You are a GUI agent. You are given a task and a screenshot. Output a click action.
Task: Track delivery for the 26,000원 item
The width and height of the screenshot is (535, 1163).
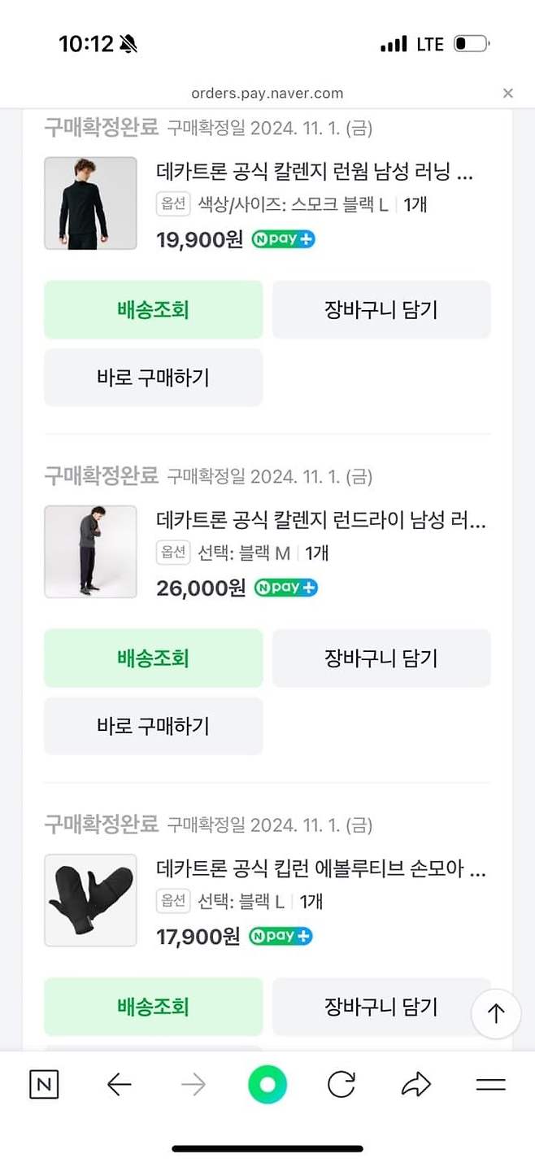point(153,658)
